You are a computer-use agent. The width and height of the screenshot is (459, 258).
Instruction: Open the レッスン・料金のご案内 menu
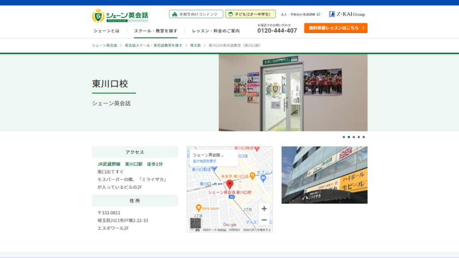216,31
